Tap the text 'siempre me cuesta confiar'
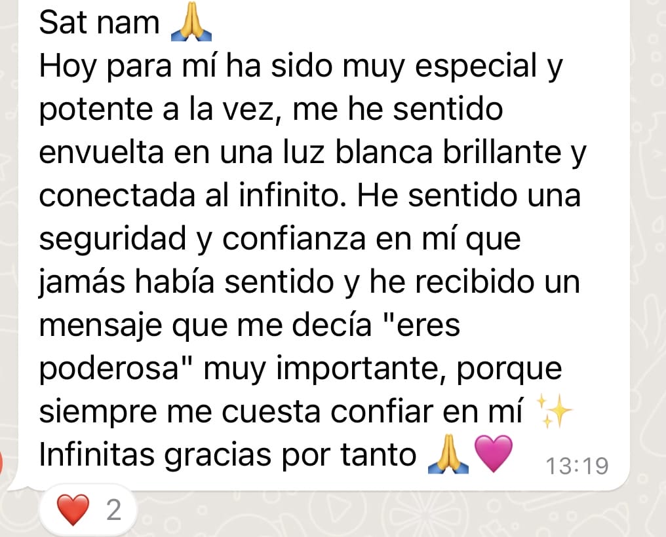This screenshot has width=666, height=537. 236,411
